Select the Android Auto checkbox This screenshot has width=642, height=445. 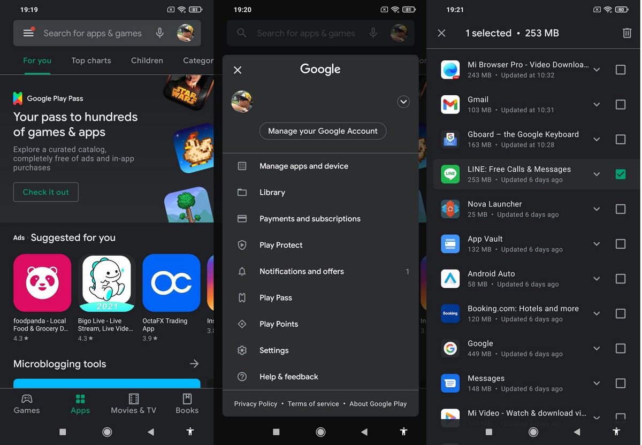(x=620, y=278)
